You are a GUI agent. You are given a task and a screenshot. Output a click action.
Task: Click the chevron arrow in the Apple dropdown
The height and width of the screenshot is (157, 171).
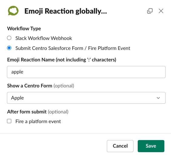tap(158, 98)
